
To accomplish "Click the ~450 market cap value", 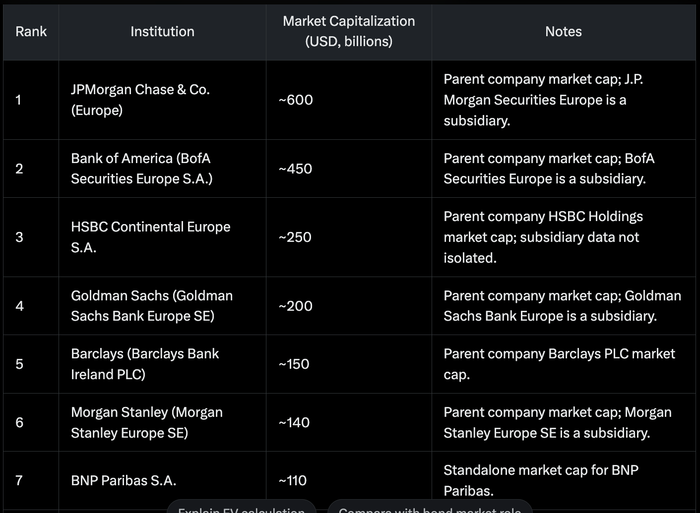I will 296,169.
